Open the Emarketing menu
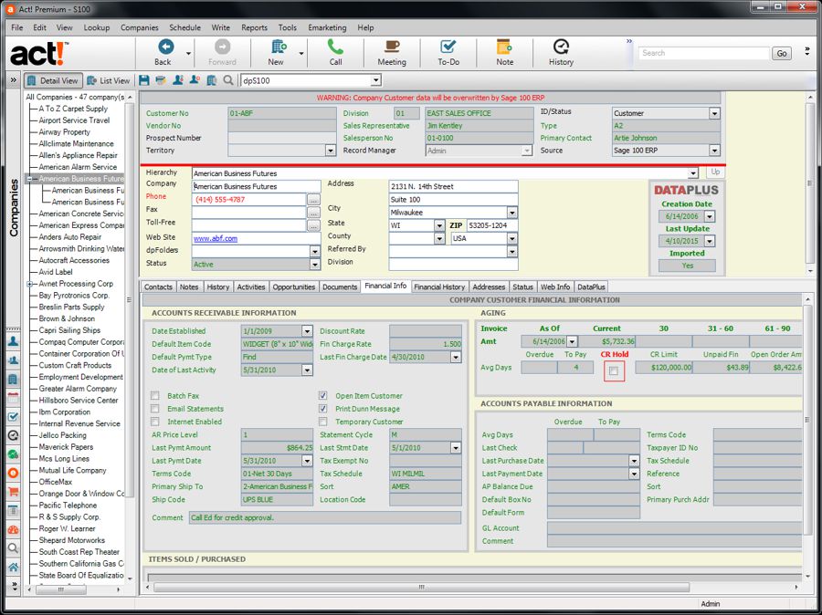The height and width of the screenshot is (615, 822). (x=327, y=27)
